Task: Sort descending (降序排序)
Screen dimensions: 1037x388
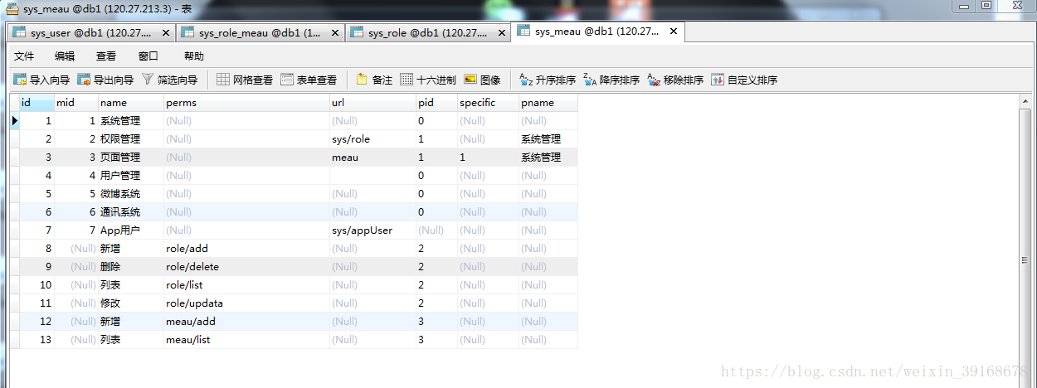Action: click(611, 80)
